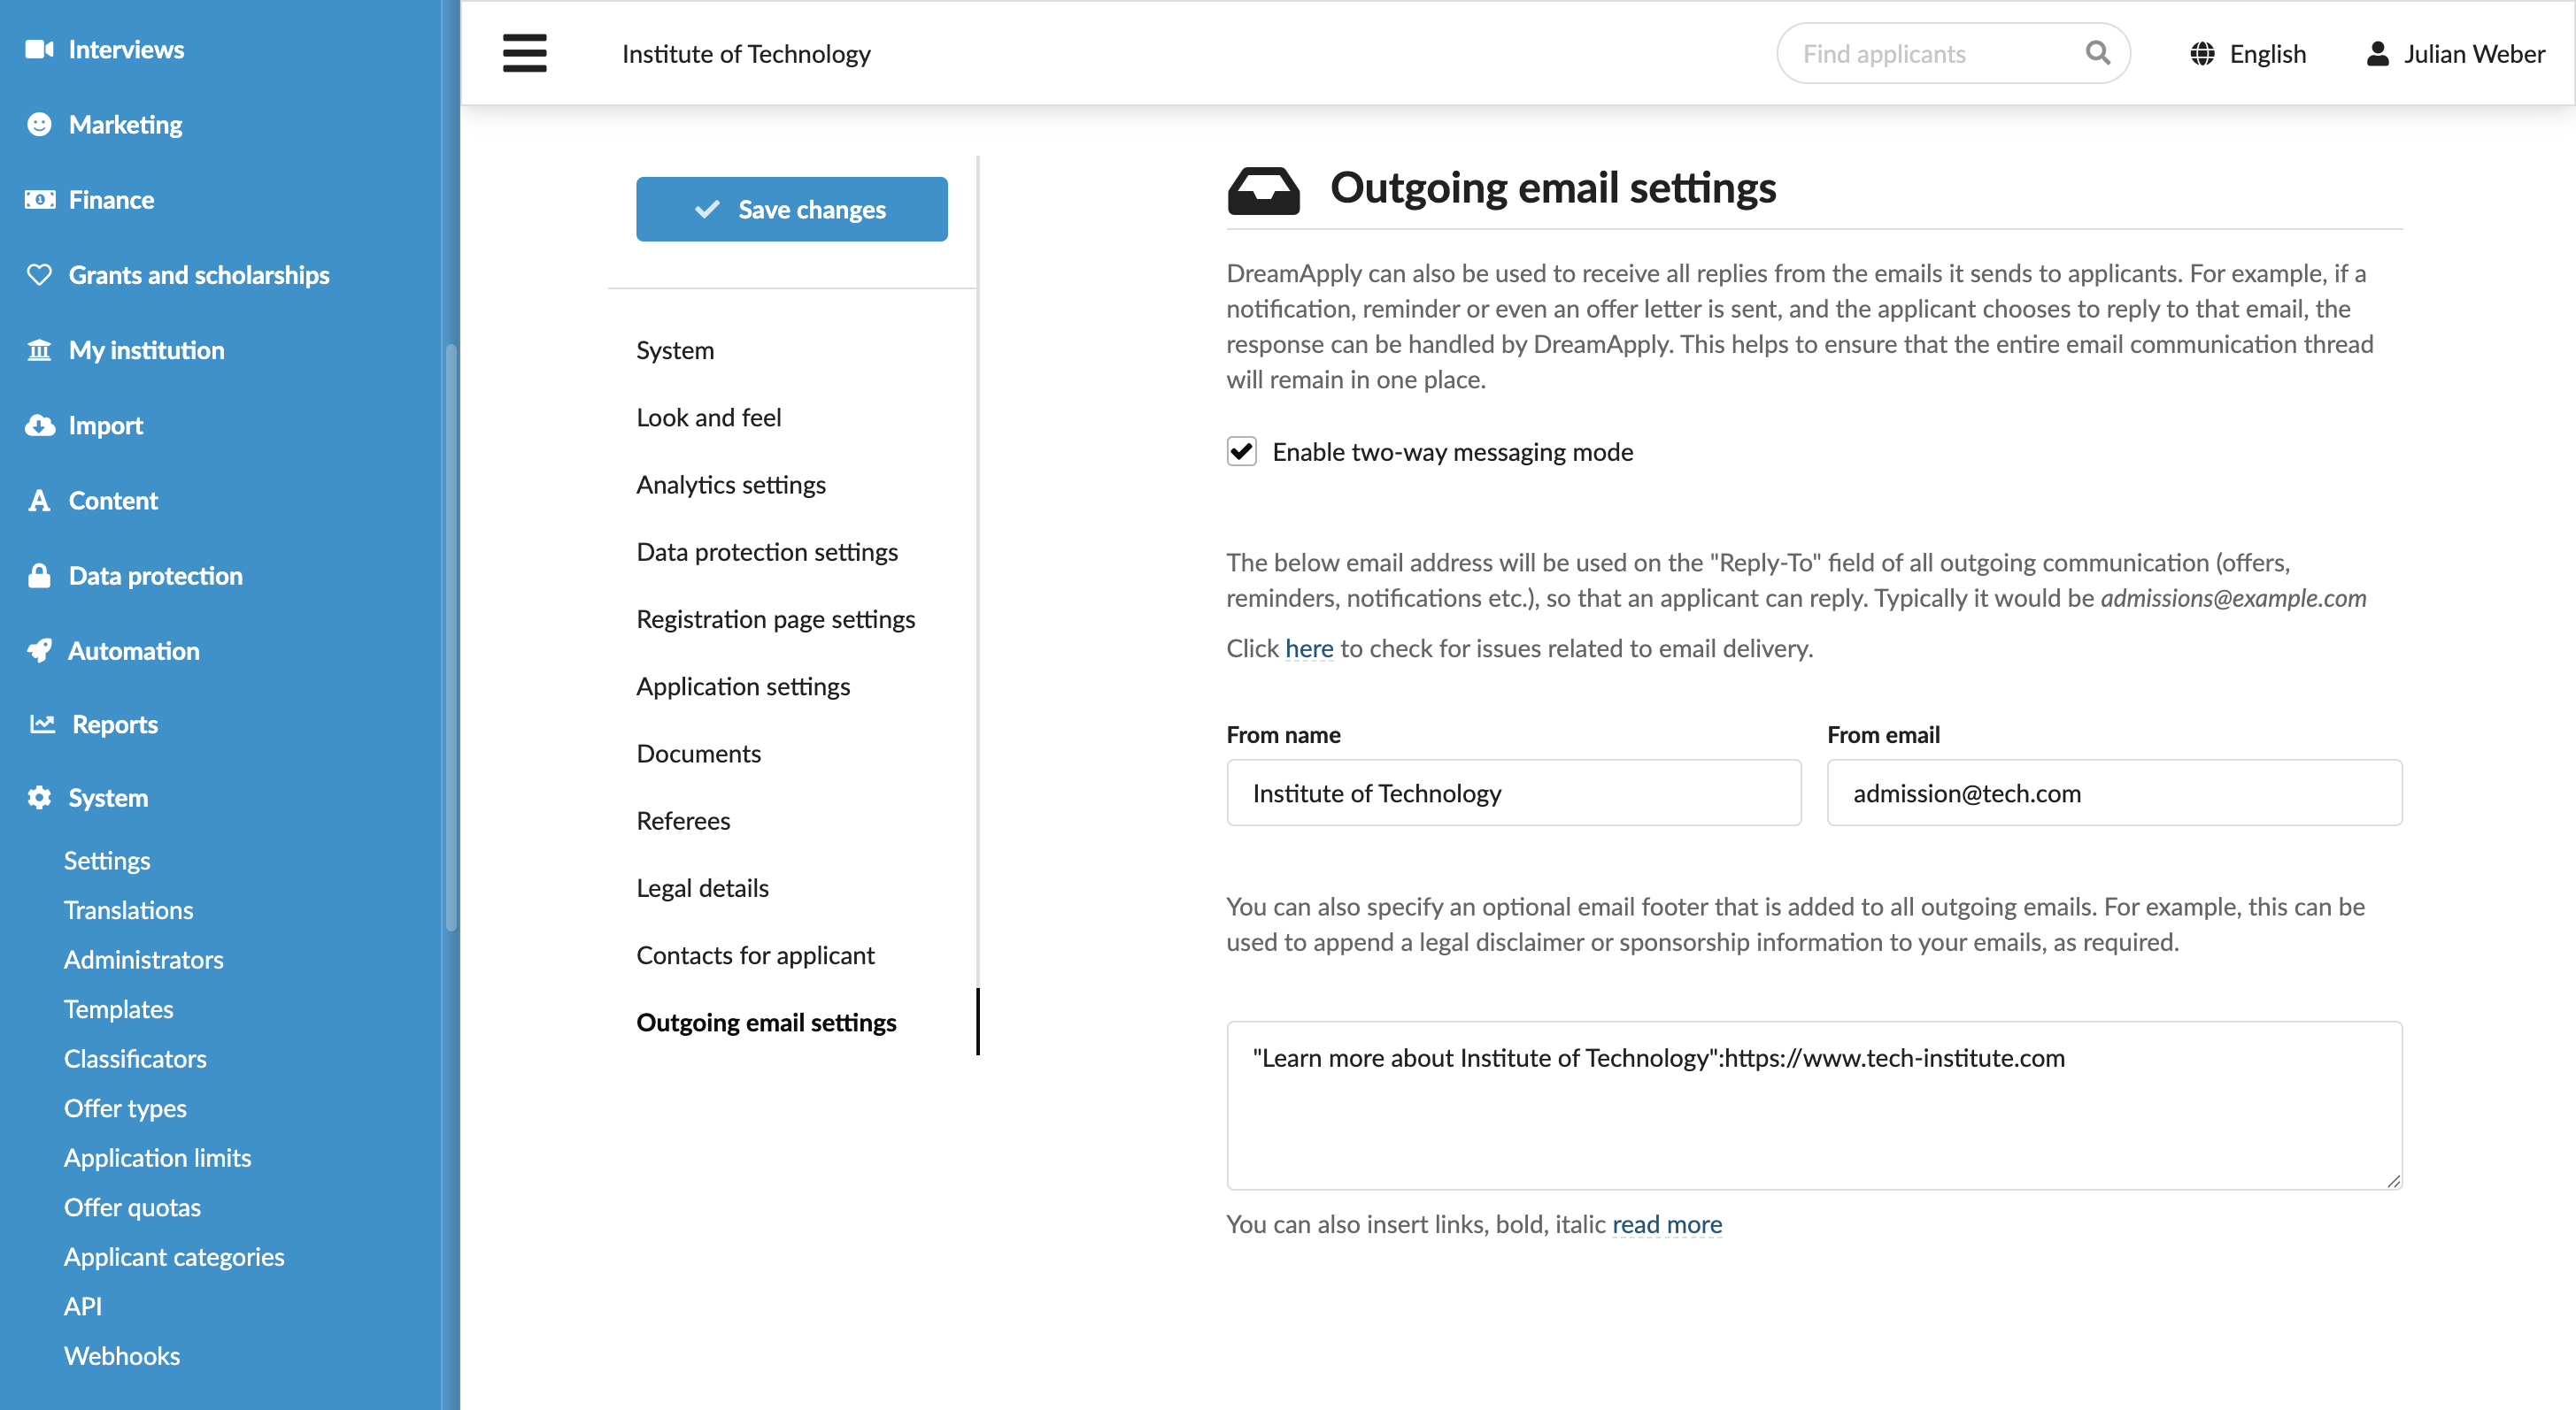The height and width of the screenshot is (1410, 2576).
Task: Select the Referees settings tab
Action: point(683,820)
